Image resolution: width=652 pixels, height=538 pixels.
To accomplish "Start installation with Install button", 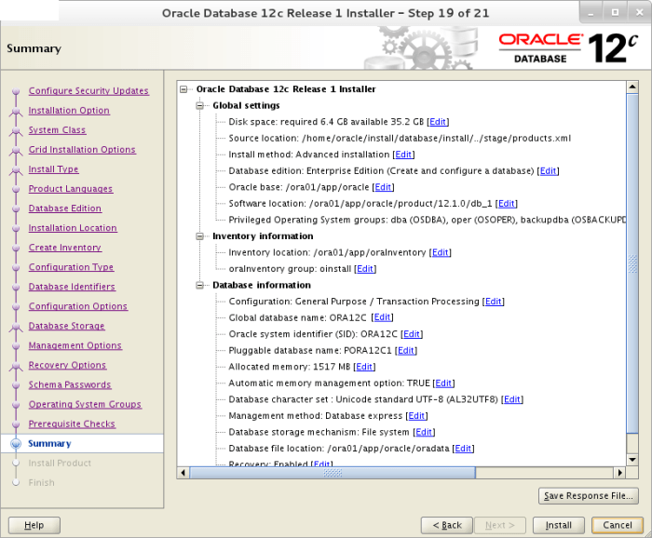I will (x=559, y=525).
